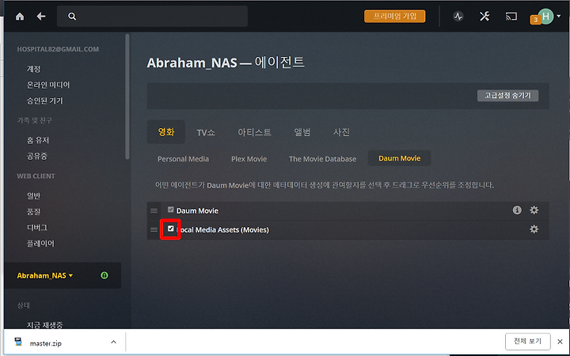Open 승인된 기기 in the sidebar

[44, 101]
